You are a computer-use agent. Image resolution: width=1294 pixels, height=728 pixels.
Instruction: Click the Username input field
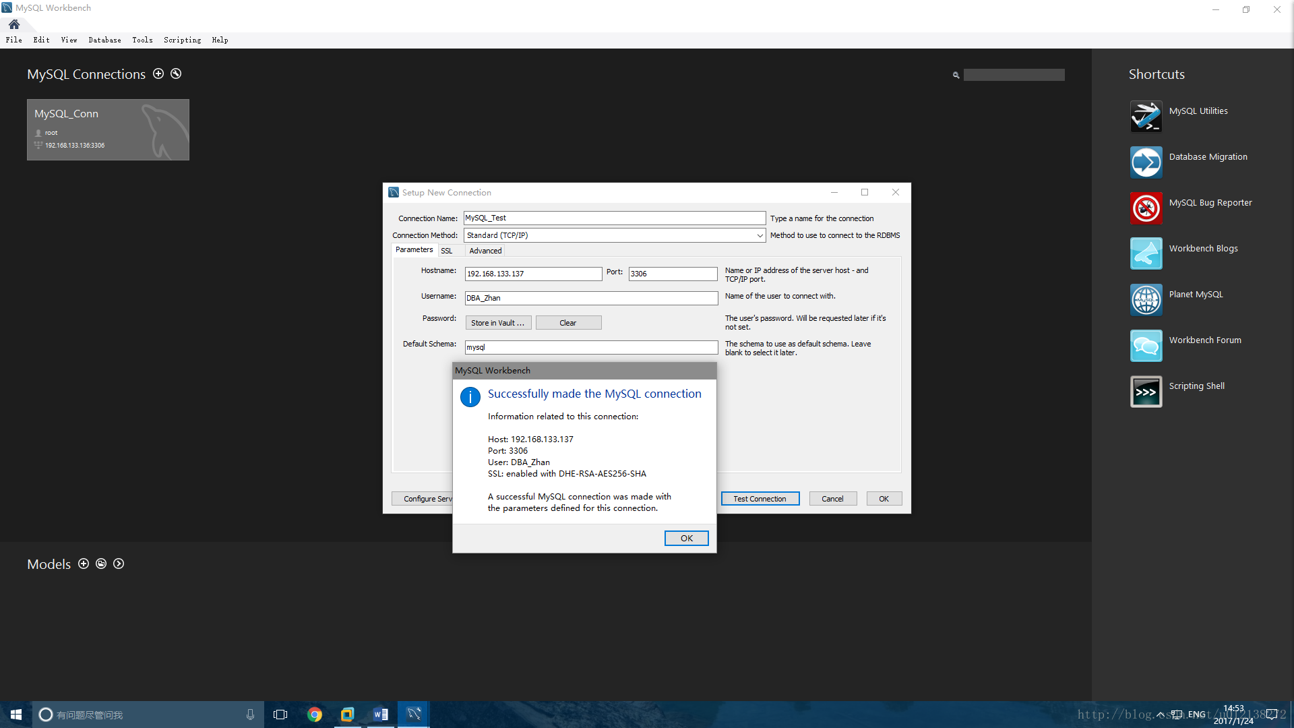[x=591, y=298]
